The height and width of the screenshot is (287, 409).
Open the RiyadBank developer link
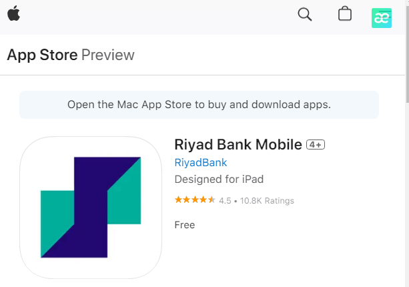[x=201, y=163]
